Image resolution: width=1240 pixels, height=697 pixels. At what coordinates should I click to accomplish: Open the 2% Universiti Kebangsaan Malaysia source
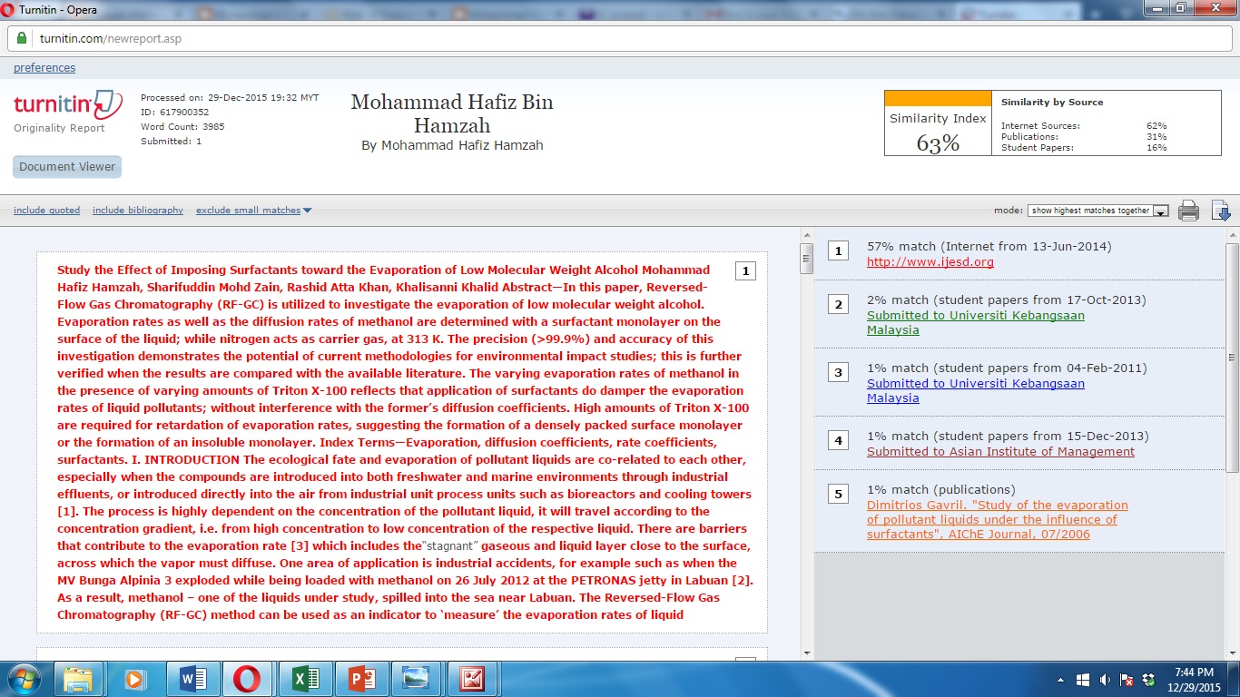pyautogui.click(x=976, y=323)
